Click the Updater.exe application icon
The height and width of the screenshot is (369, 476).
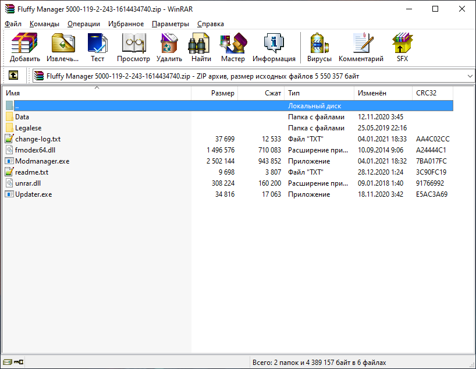click(9, 194)
